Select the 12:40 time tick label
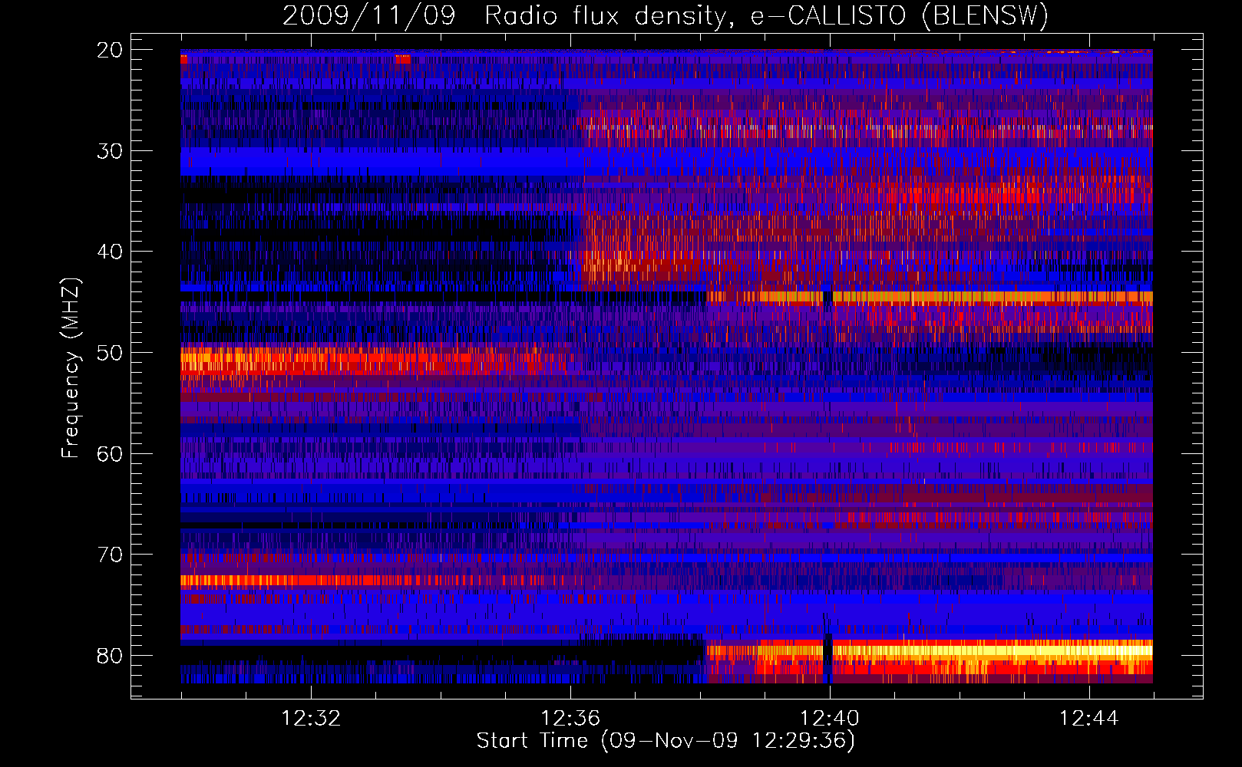The height and width of the screenshot is (767, 1242). tap(830, 719)
